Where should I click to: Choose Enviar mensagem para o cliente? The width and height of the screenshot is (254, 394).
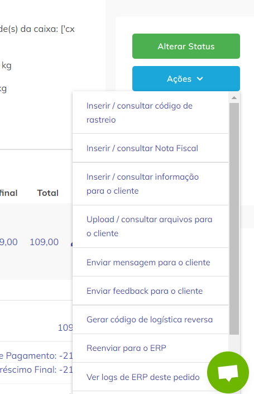150,262
